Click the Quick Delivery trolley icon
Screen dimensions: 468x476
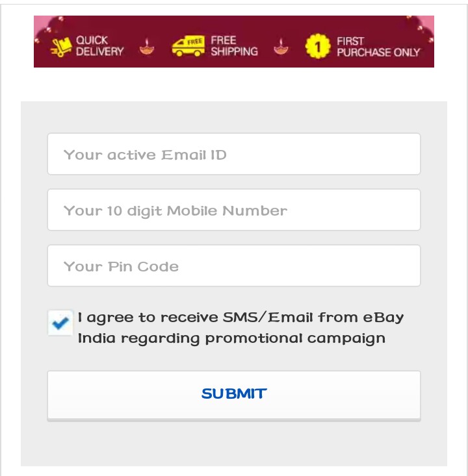[61, 47]
